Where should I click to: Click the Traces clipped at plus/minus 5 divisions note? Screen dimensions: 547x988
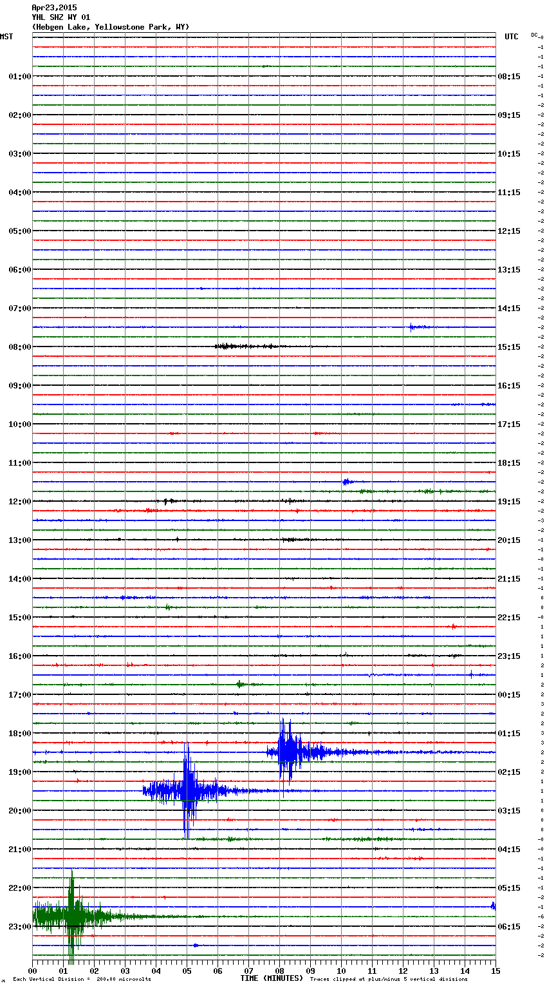(x=389, y=979)
